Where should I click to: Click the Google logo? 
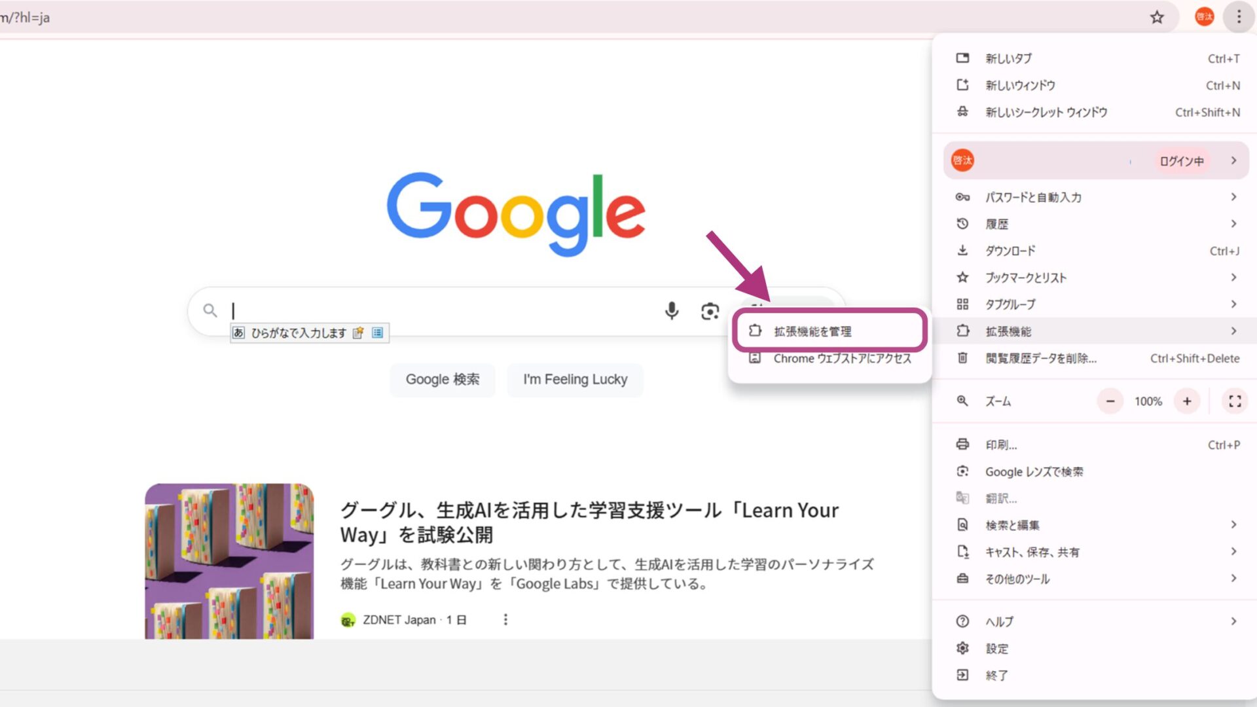516,209
